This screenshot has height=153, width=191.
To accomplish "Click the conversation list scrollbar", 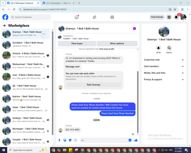I will [x=53, y=83].
